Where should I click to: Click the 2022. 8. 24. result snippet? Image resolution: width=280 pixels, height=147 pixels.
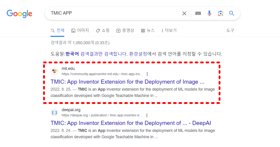pos(133,134)
